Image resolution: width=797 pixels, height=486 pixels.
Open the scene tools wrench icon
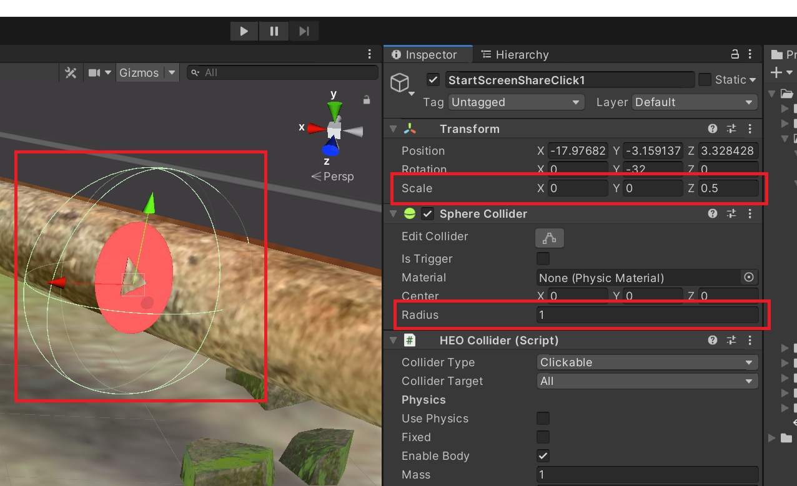(x=71, y=73)
